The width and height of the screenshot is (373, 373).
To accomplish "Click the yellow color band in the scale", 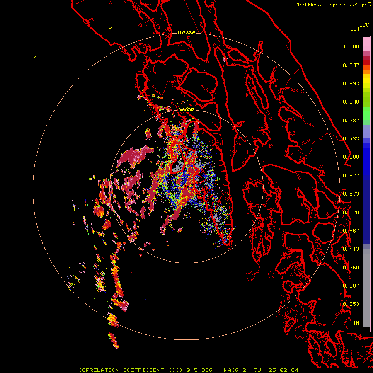I will tap(366, 81).
